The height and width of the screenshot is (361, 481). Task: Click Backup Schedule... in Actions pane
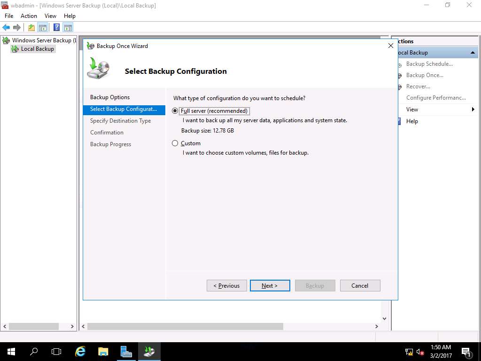(x=429, y=64)
